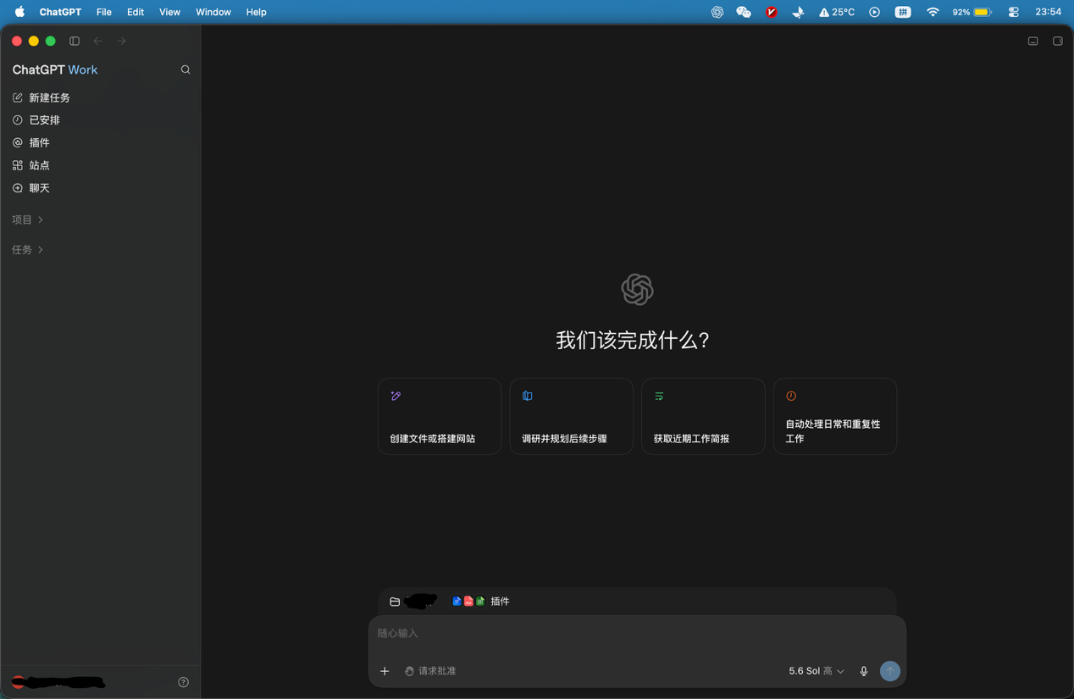Open the battery status at 92%

coord(972,12)
